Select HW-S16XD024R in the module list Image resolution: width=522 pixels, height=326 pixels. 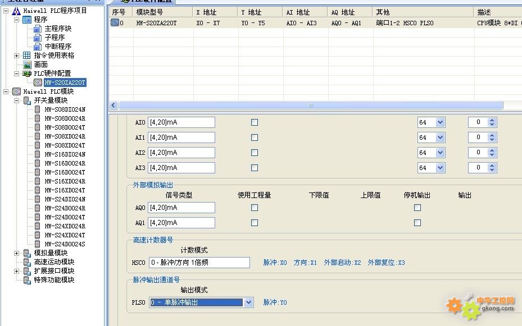pos(65,181)
